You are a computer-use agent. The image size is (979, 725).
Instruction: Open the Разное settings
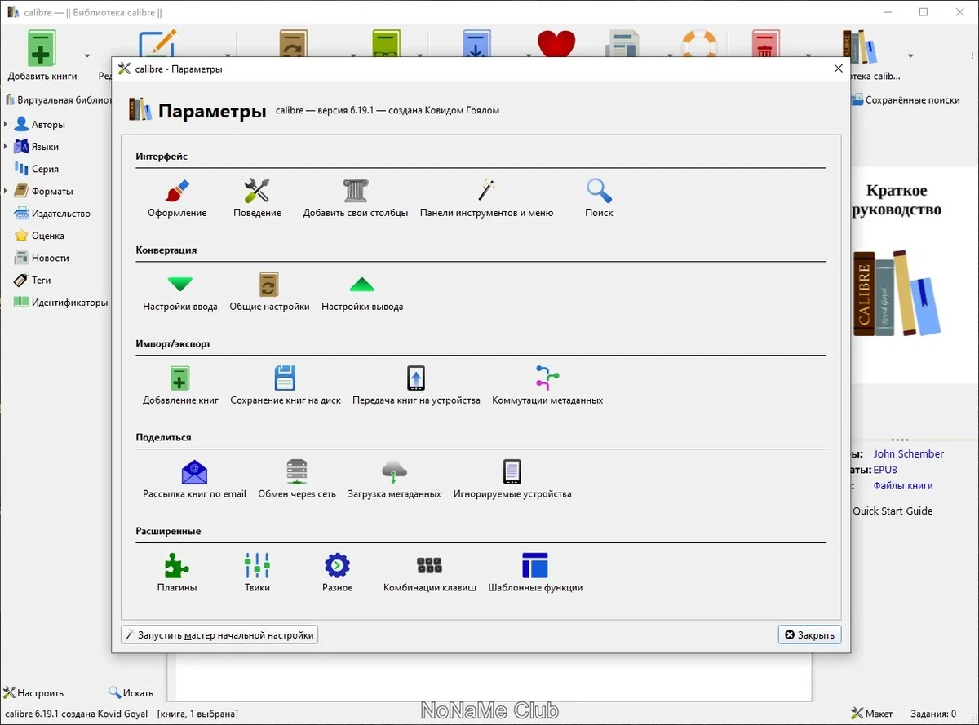click(337, 573)
